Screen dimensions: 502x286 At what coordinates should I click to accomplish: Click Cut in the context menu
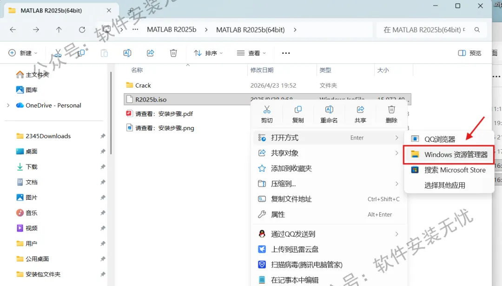tap(267, 114)
